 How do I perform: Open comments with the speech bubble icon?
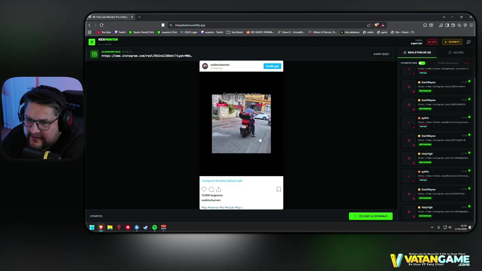211,189
